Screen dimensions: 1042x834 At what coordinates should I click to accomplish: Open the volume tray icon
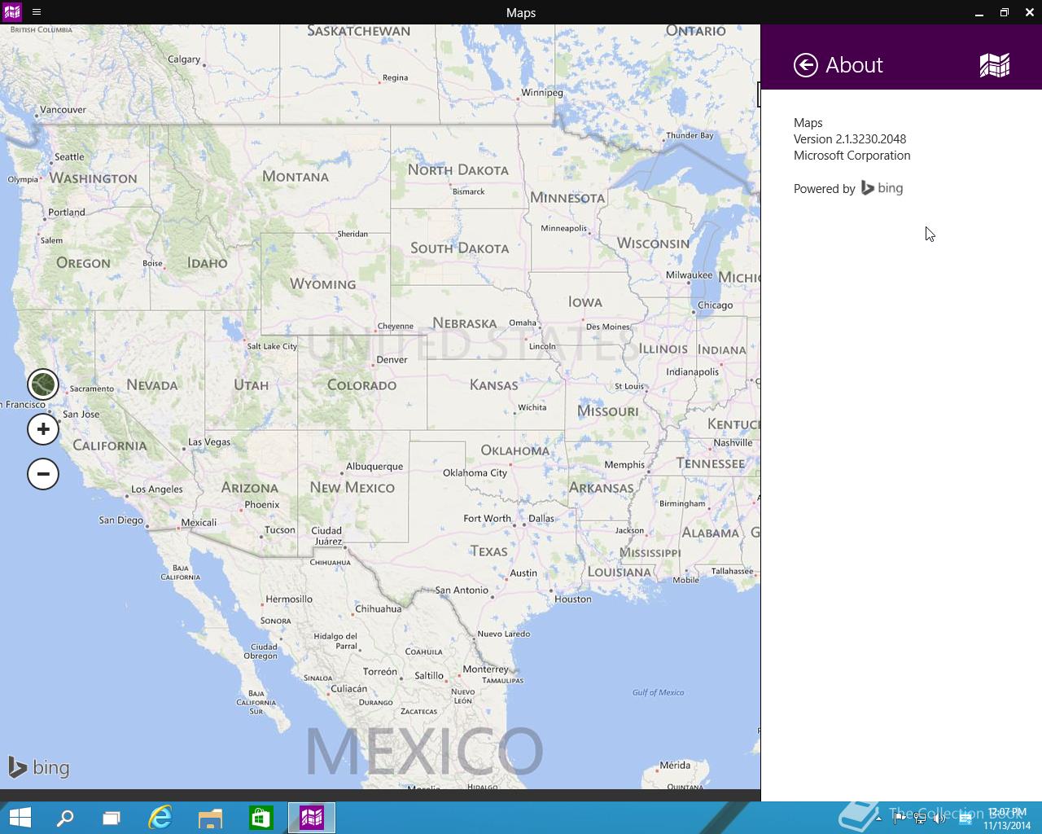[x=940, y=819]
